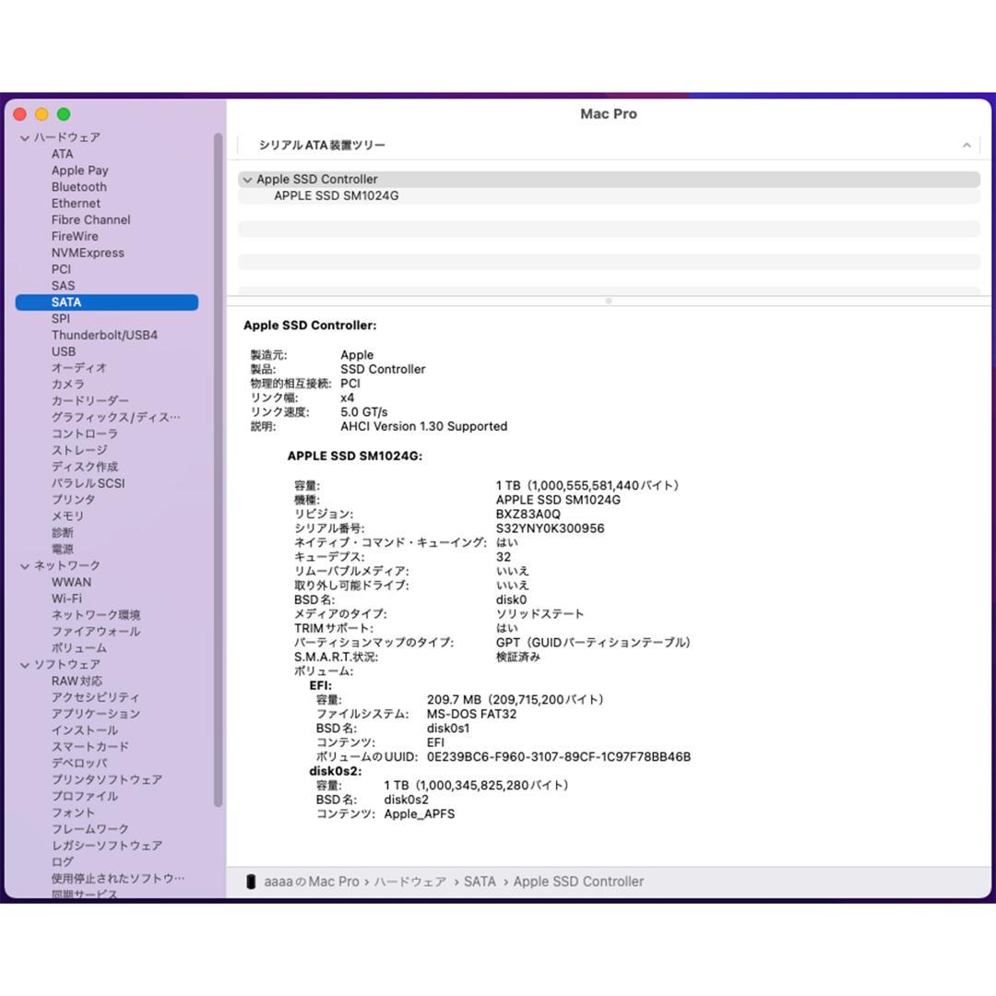The image size is (996, 996).
Task: Open グラフィックス/ディス… entry
Action: pyautogui.click(x=116, y=418)
